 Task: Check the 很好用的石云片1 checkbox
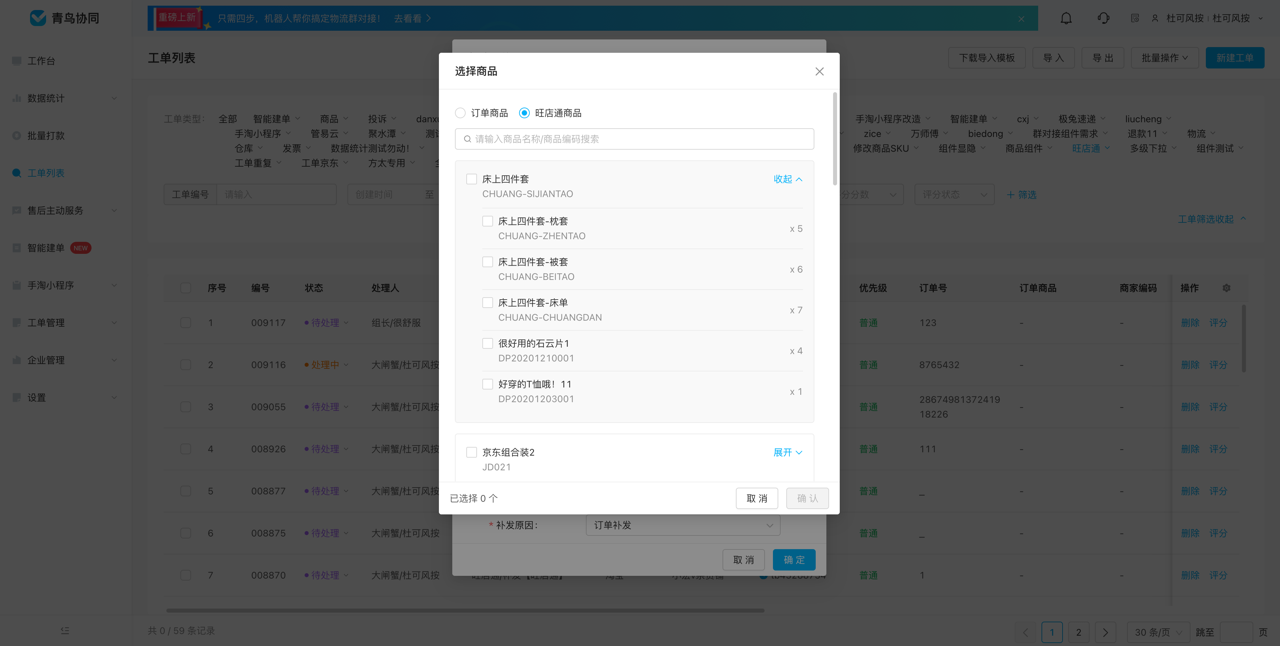click(x=487, y=343)
